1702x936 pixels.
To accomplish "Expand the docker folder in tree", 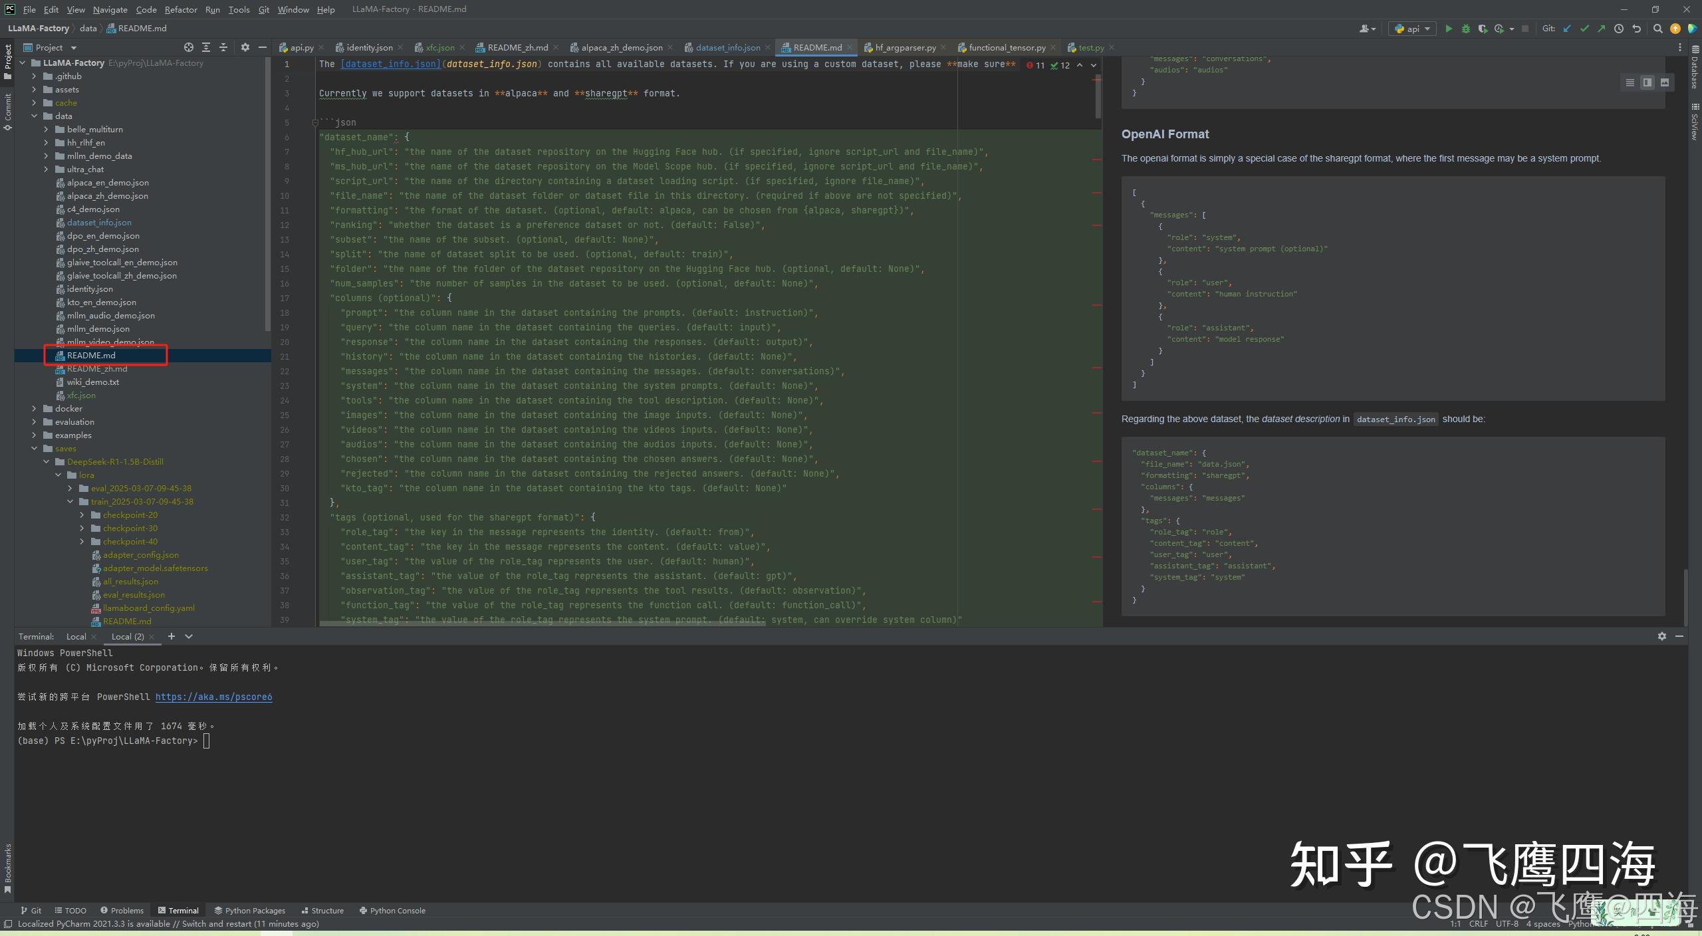I will (x=35, y=408).
